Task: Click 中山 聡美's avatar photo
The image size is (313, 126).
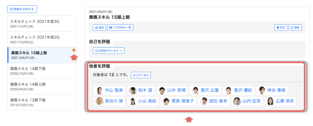Action: [x=99, y=90]
